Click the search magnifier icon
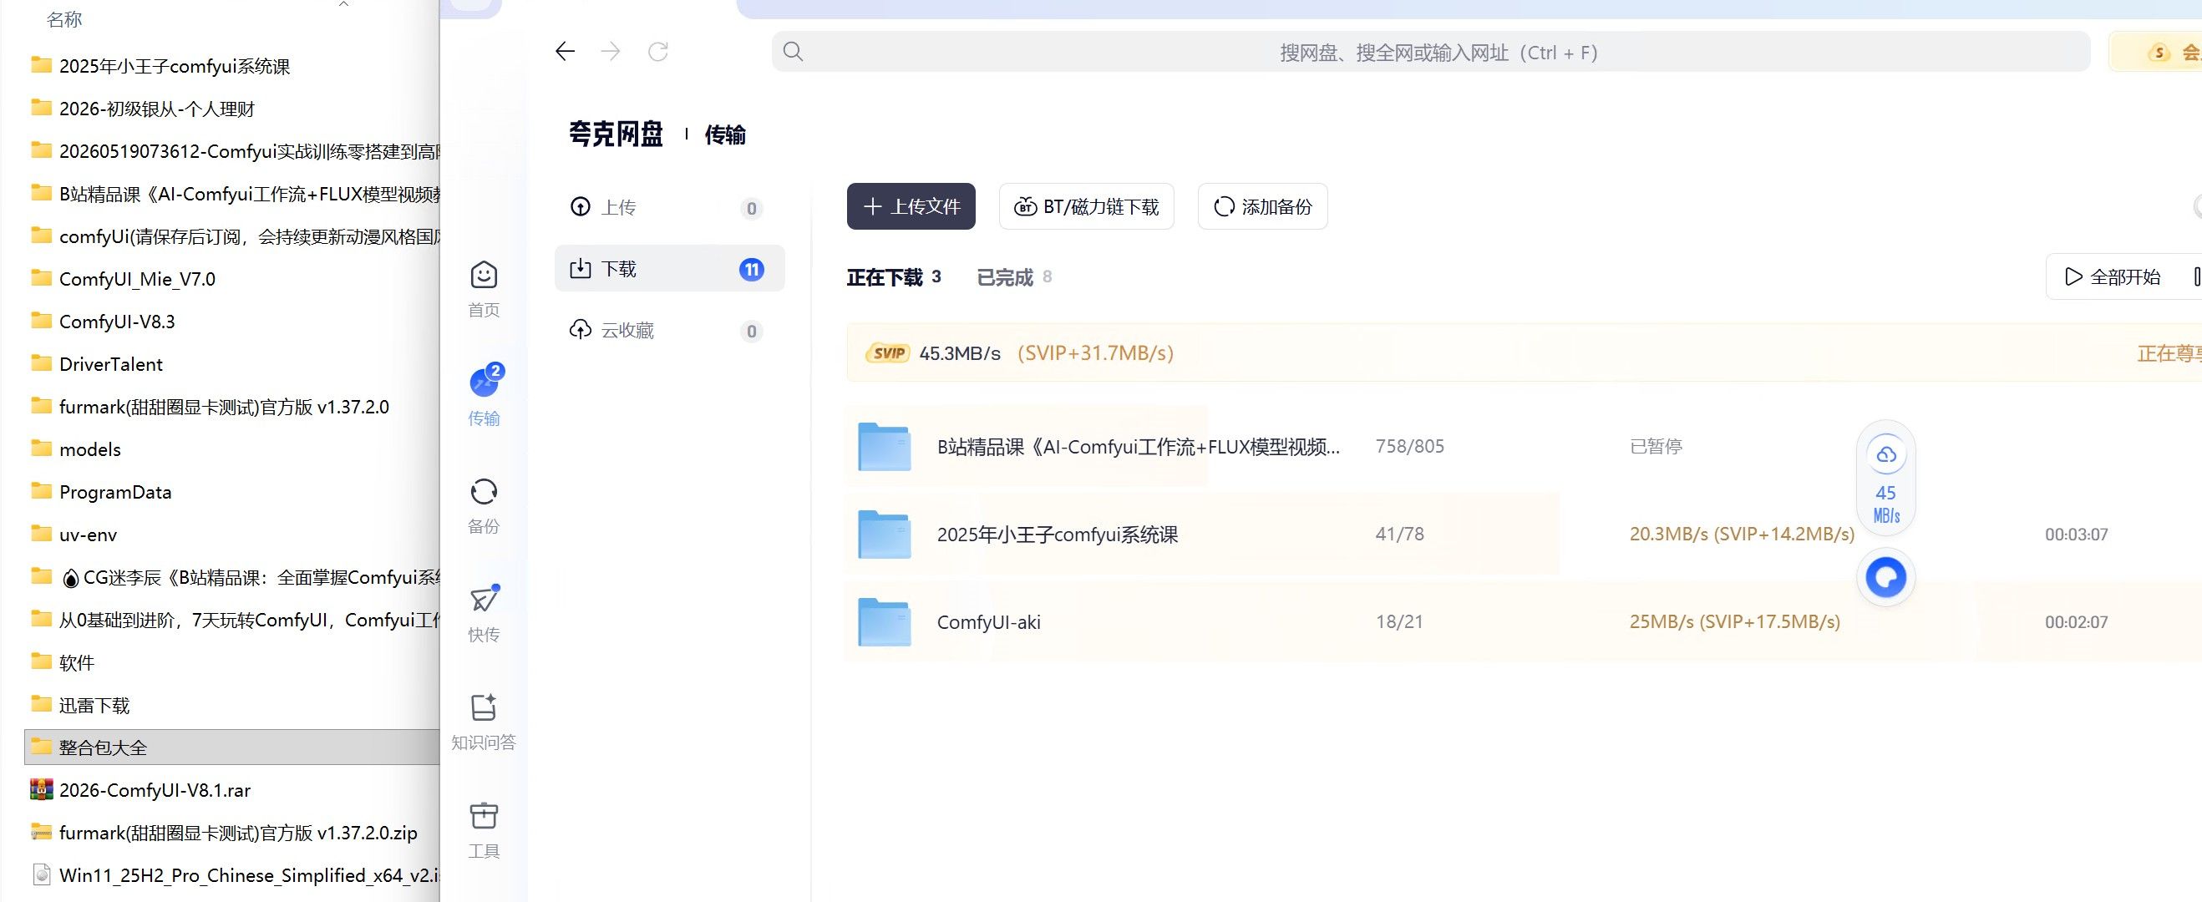Viewport: 2202px width, 902px height. (794, 52)
